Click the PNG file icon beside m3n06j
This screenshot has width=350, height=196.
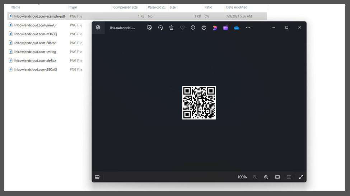[x=10, y=34]
